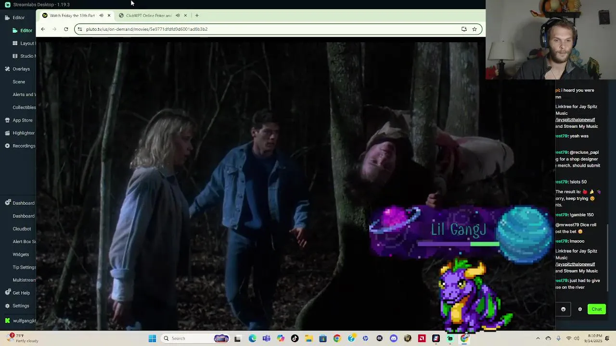Open the Dashboard sub-item

(x=23, y=216)
